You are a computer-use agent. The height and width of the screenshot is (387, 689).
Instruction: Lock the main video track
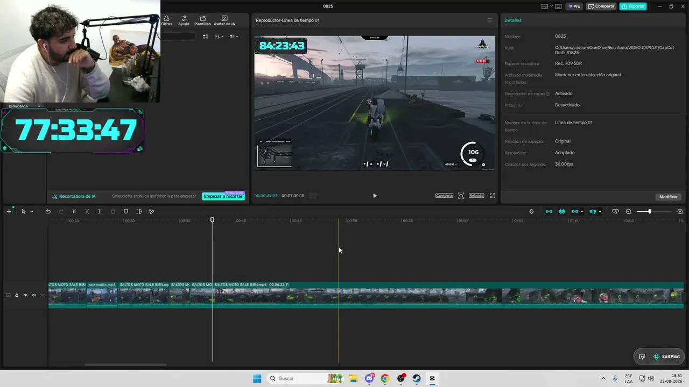[x=17, y=295]
